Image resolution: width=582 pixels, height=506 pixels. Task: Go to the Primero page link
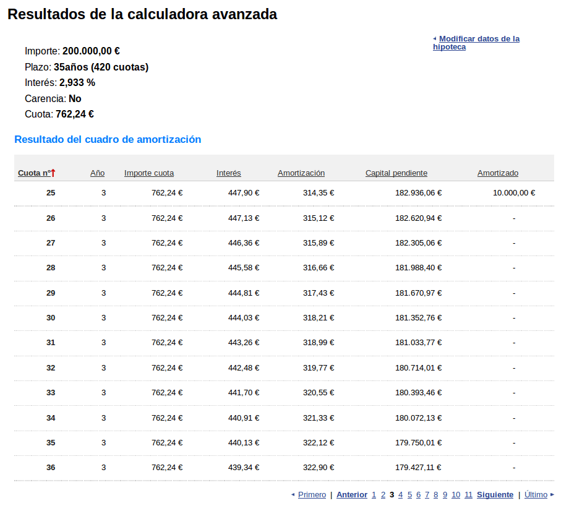312,495
